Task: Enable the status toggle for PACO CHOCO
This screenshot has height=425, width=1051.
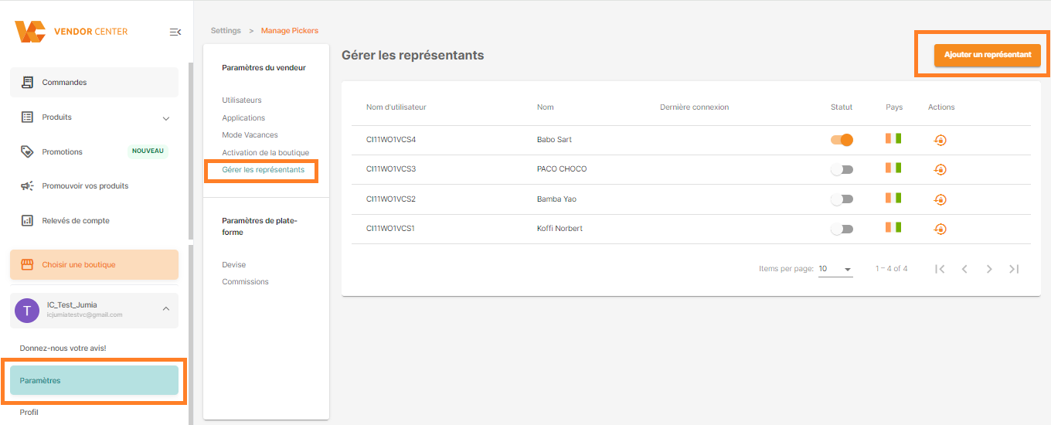Action: (842, 169)
